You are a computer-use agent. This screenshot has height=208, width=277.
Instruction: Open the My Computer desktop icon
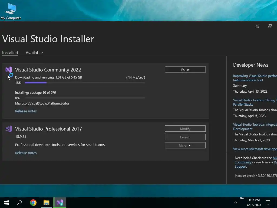pyautogui.click(x=11, y=11)
